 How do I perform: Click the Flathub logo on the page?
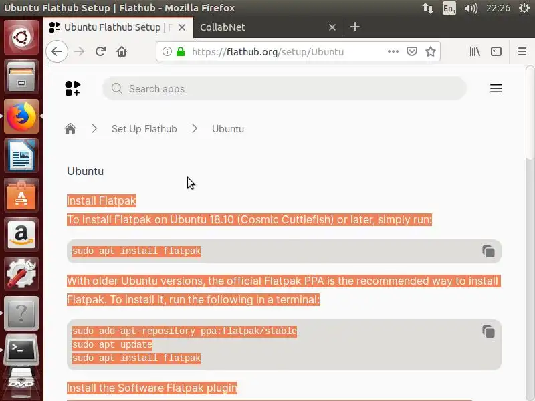tap(73, 88)
